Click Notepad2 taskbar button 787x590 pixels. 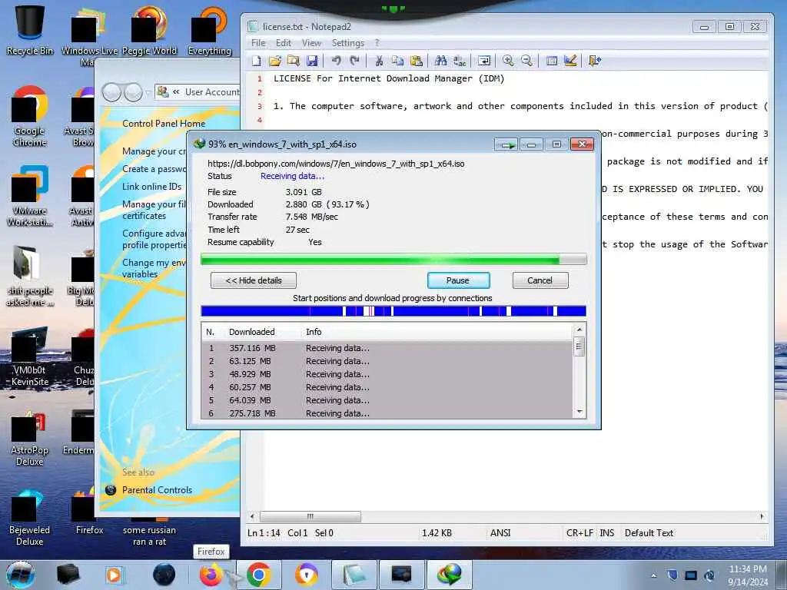tap(354, 575)
